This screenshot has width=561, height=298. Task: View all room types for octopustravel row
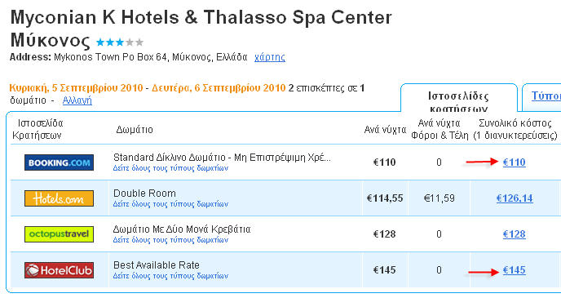pos(170,239)
